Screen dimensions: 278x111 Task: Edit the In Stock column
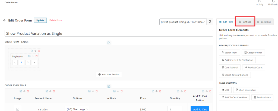[115, 92]
